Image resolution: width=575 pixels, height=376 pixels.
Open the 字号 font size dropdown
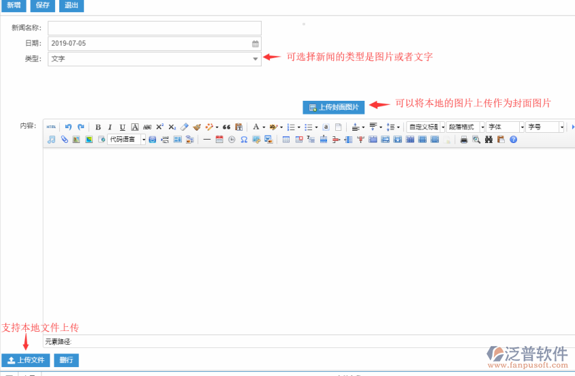tap(544, 127)
